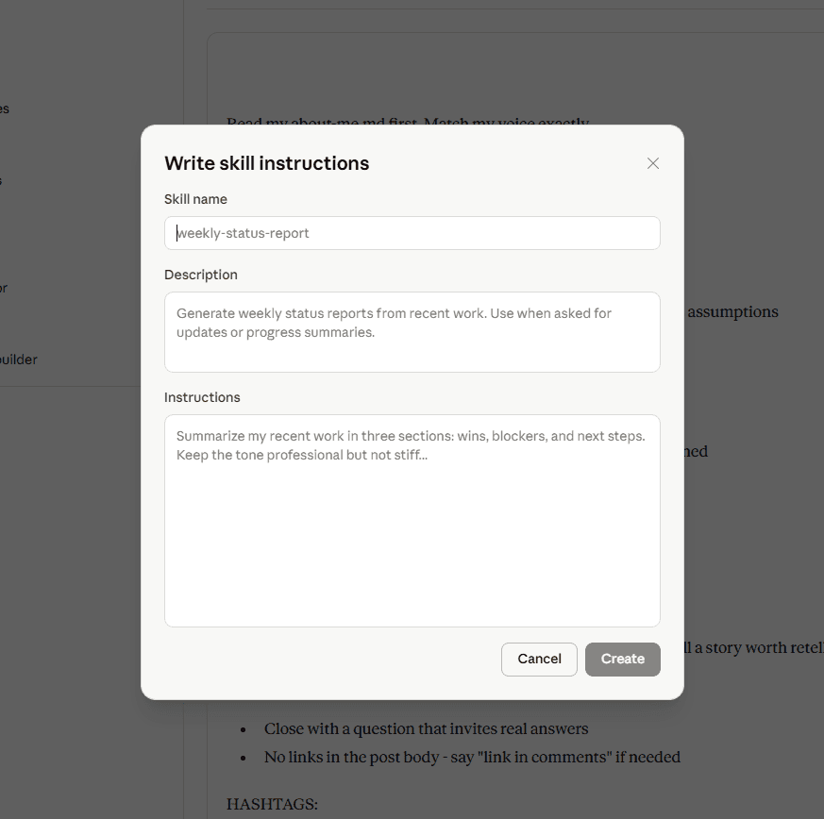Click the Skill name input field
The image size is (824, 819).
click(412, 233)
